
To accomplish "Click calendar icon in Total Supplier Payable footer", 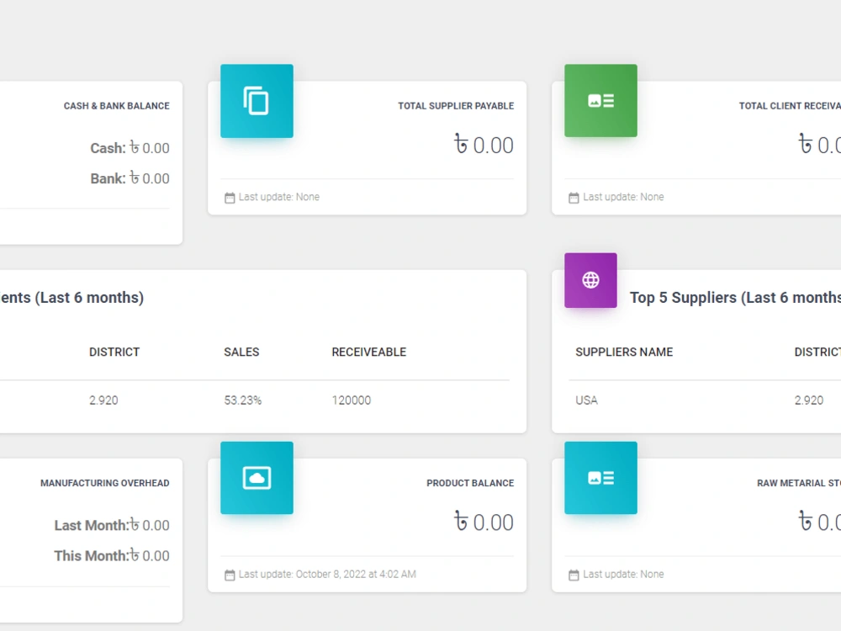I will pos(230,198).
